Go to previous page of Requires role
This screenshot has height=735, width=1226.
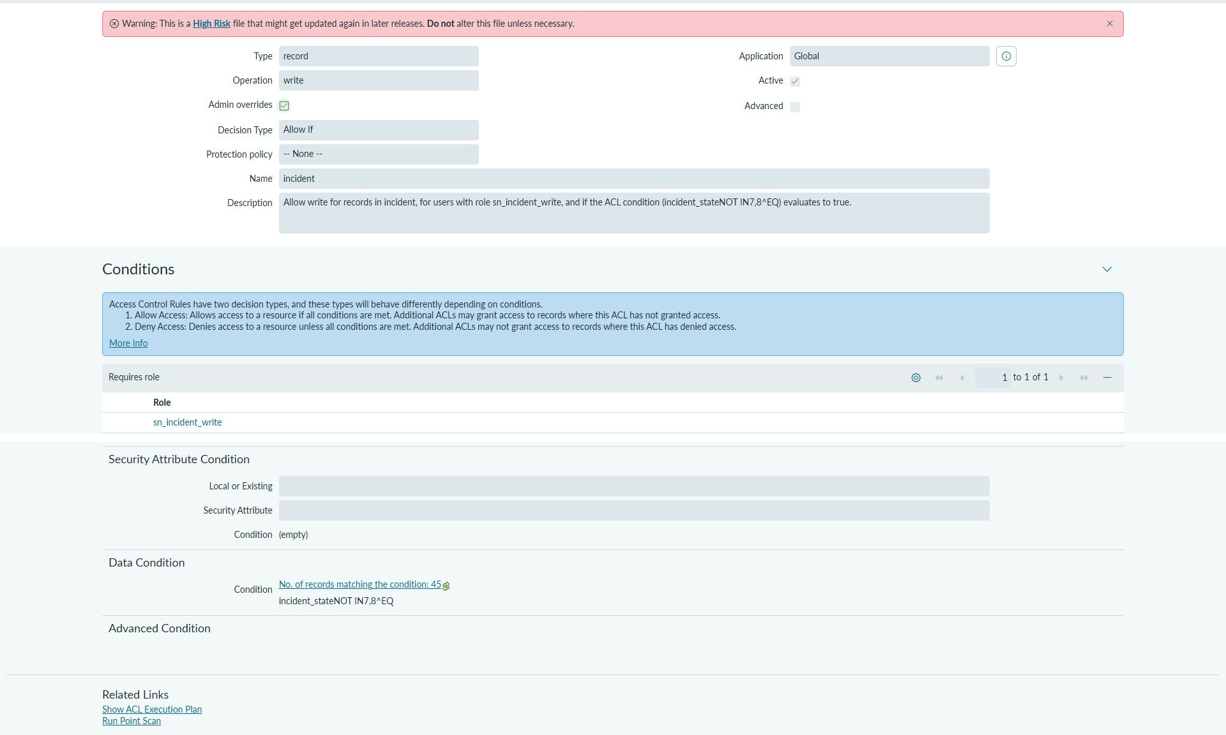pyautogui.click(x=962, y=378)
